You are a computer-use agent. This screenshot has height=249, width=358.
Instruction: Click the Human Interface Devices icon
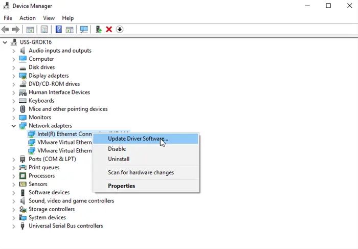[23, 93]
